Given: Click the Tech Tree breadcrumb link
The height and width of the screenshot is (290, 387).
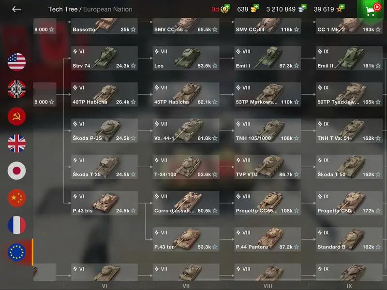Looking at the screenshot, I should 63,9.
